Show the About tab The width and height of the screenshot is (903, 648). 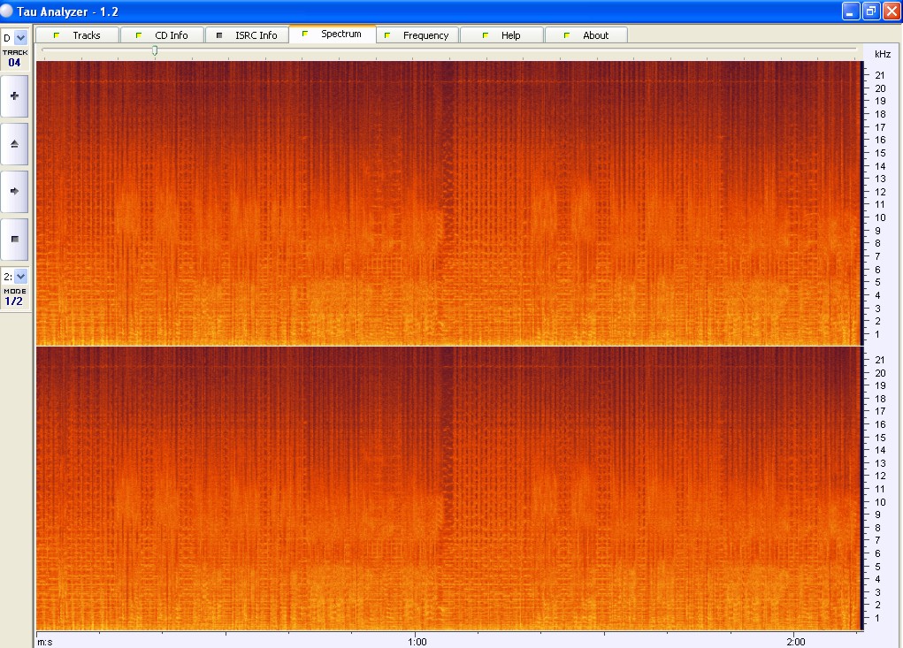(586, 35)
